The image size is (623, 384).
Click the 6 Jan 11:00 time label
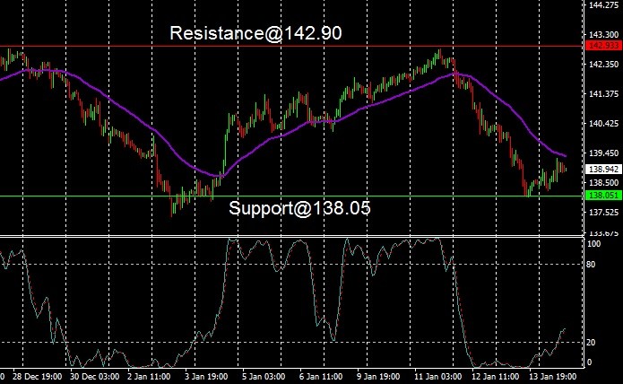point(321,377)
